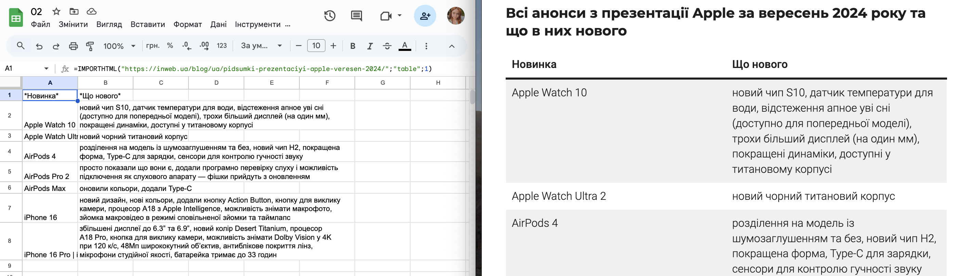Edit the font size field

[316, 46]
